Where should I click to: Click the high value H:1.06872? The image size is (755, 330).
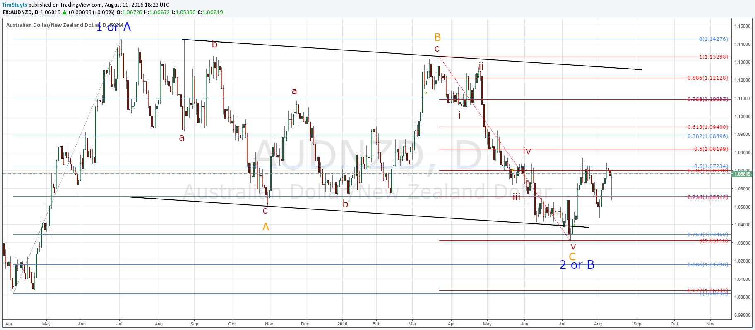[x=157, y=12]
